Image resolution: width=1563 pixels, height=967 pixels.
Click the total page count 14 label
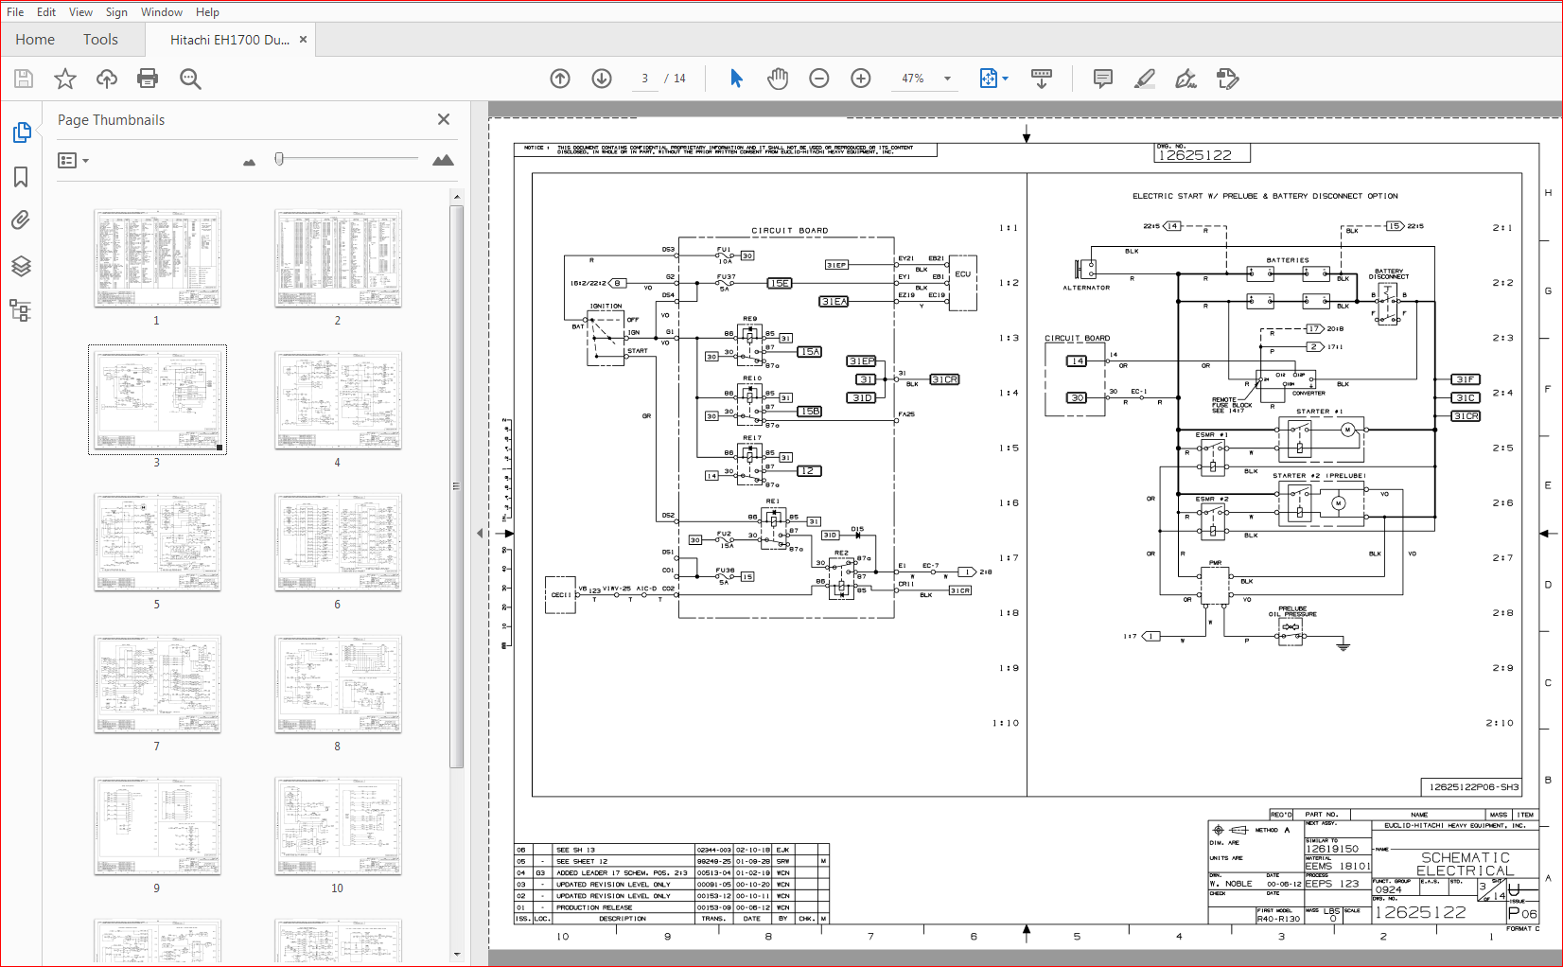(679, 79)
